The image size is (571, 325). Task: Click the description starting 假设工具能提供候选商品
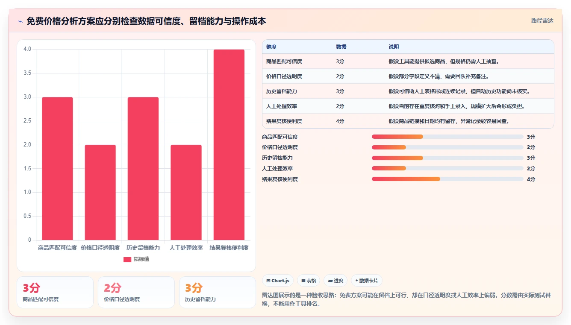tap(444, 61)
